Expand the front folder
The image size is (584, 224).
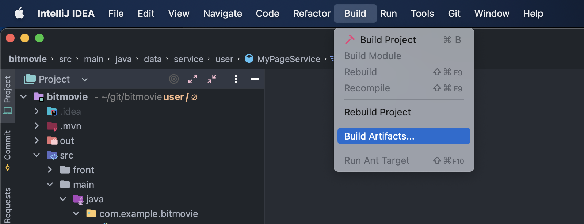coord(50,170)
